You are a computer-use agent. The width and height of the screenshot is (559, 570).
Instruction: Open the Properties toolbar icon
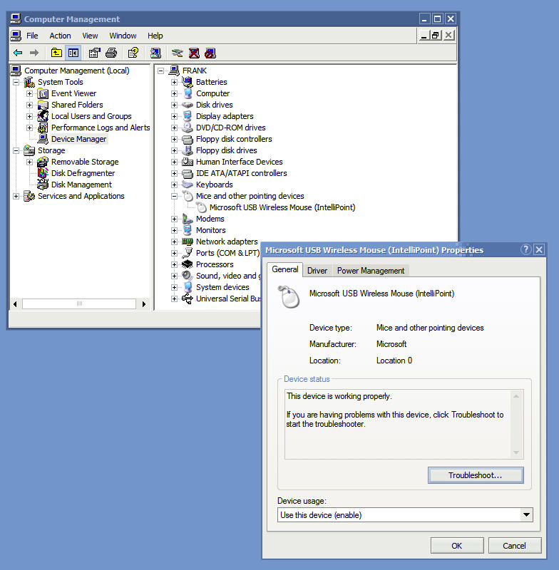(x=94, y=53)
